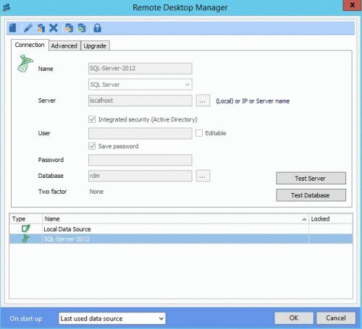Screen dimensions: 362x329
Task: Click the Password input field
Action: pos(140,160)
